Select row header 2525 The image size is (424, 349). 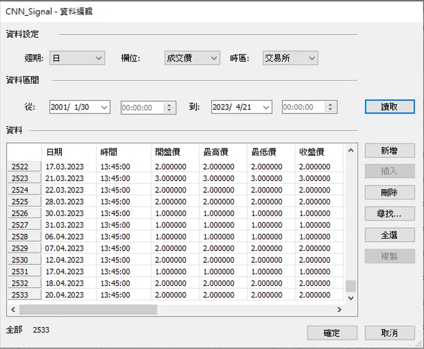(x=24, y=202)
